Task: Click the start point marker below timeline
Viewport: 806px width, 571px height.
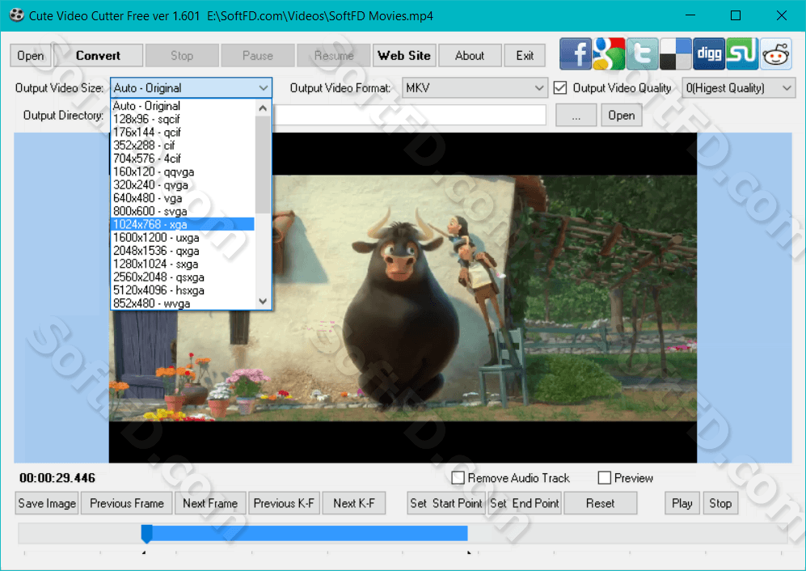Action: [144, 553]
